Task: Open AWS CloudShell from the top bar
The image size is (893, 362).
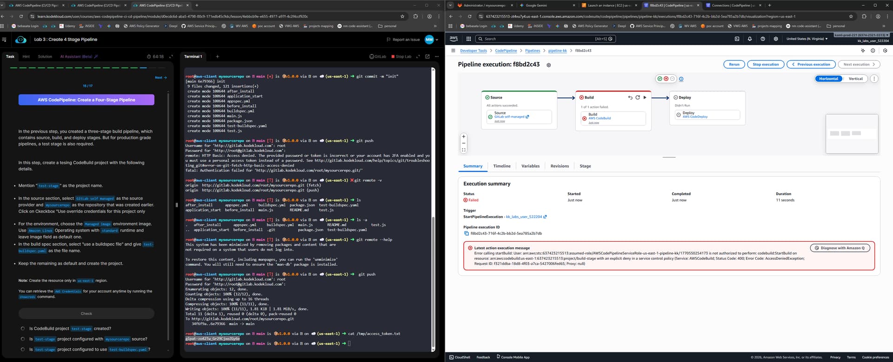Action: tap(737, 39)
